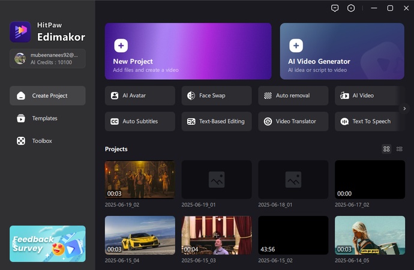The image size is (414, 270).
Task: Click the Text To Speech icon
Action: point(344,121)
